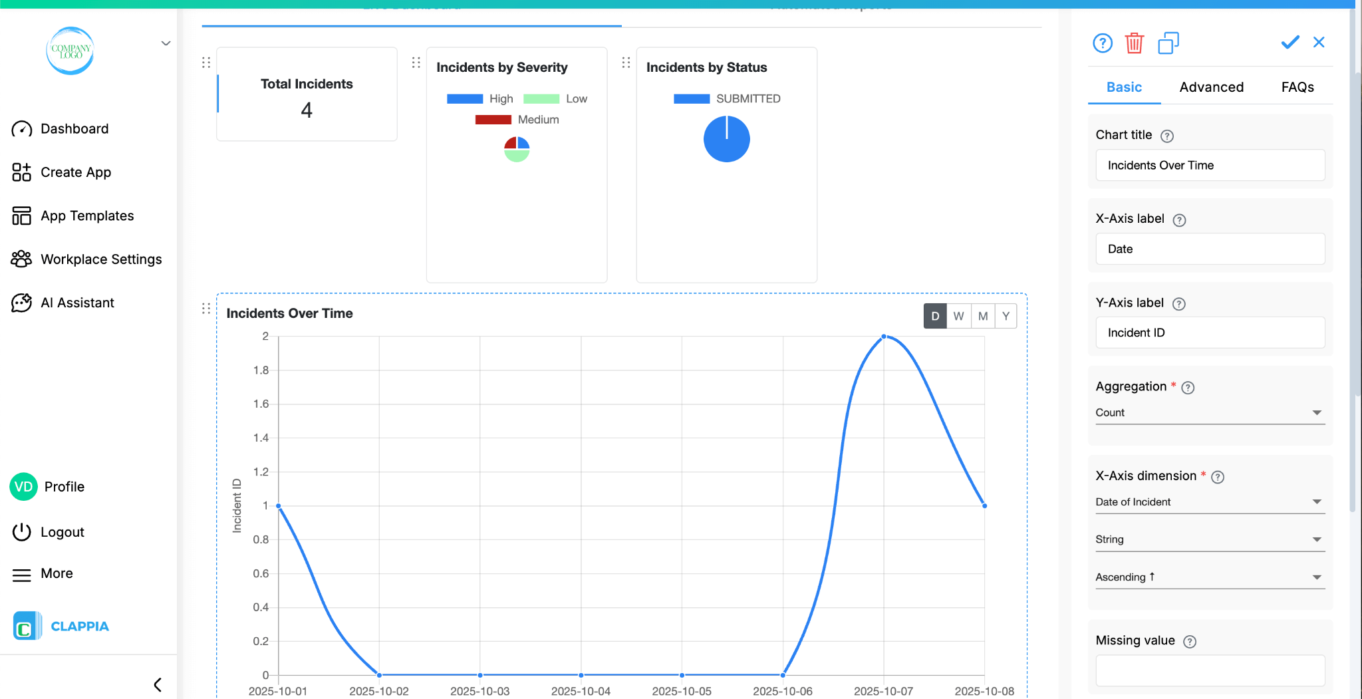Switch Incidents Over Time to Weekly view
1362x699 pixels.
click(958, 316)
